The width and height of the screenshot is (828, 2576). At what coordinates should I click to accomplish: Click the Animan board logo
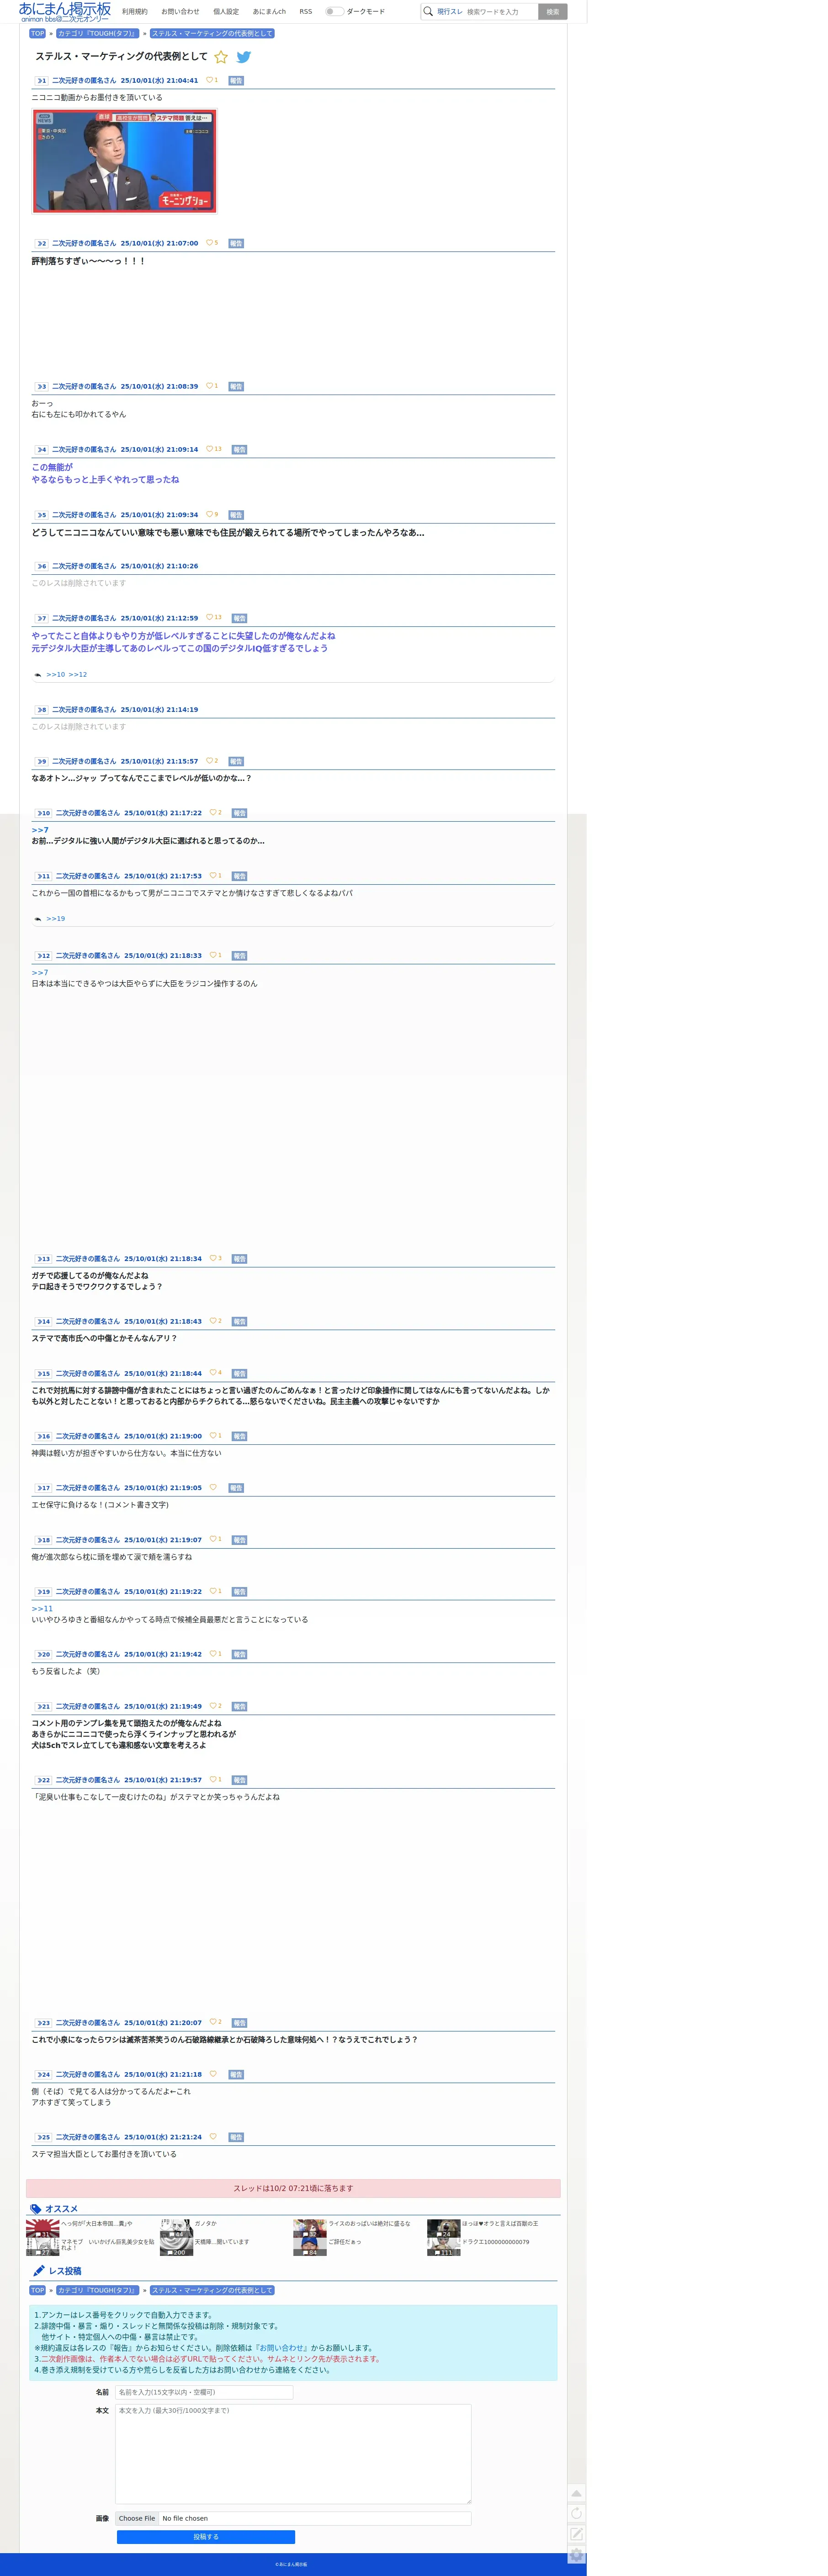(65, 12)
